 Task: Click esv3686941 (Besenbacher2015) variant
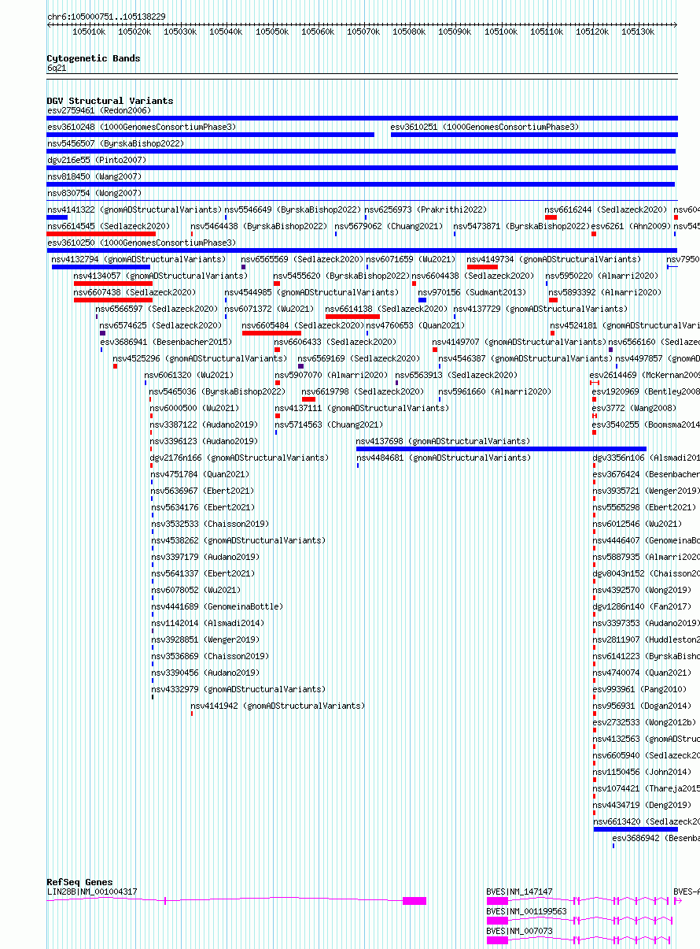166,342
